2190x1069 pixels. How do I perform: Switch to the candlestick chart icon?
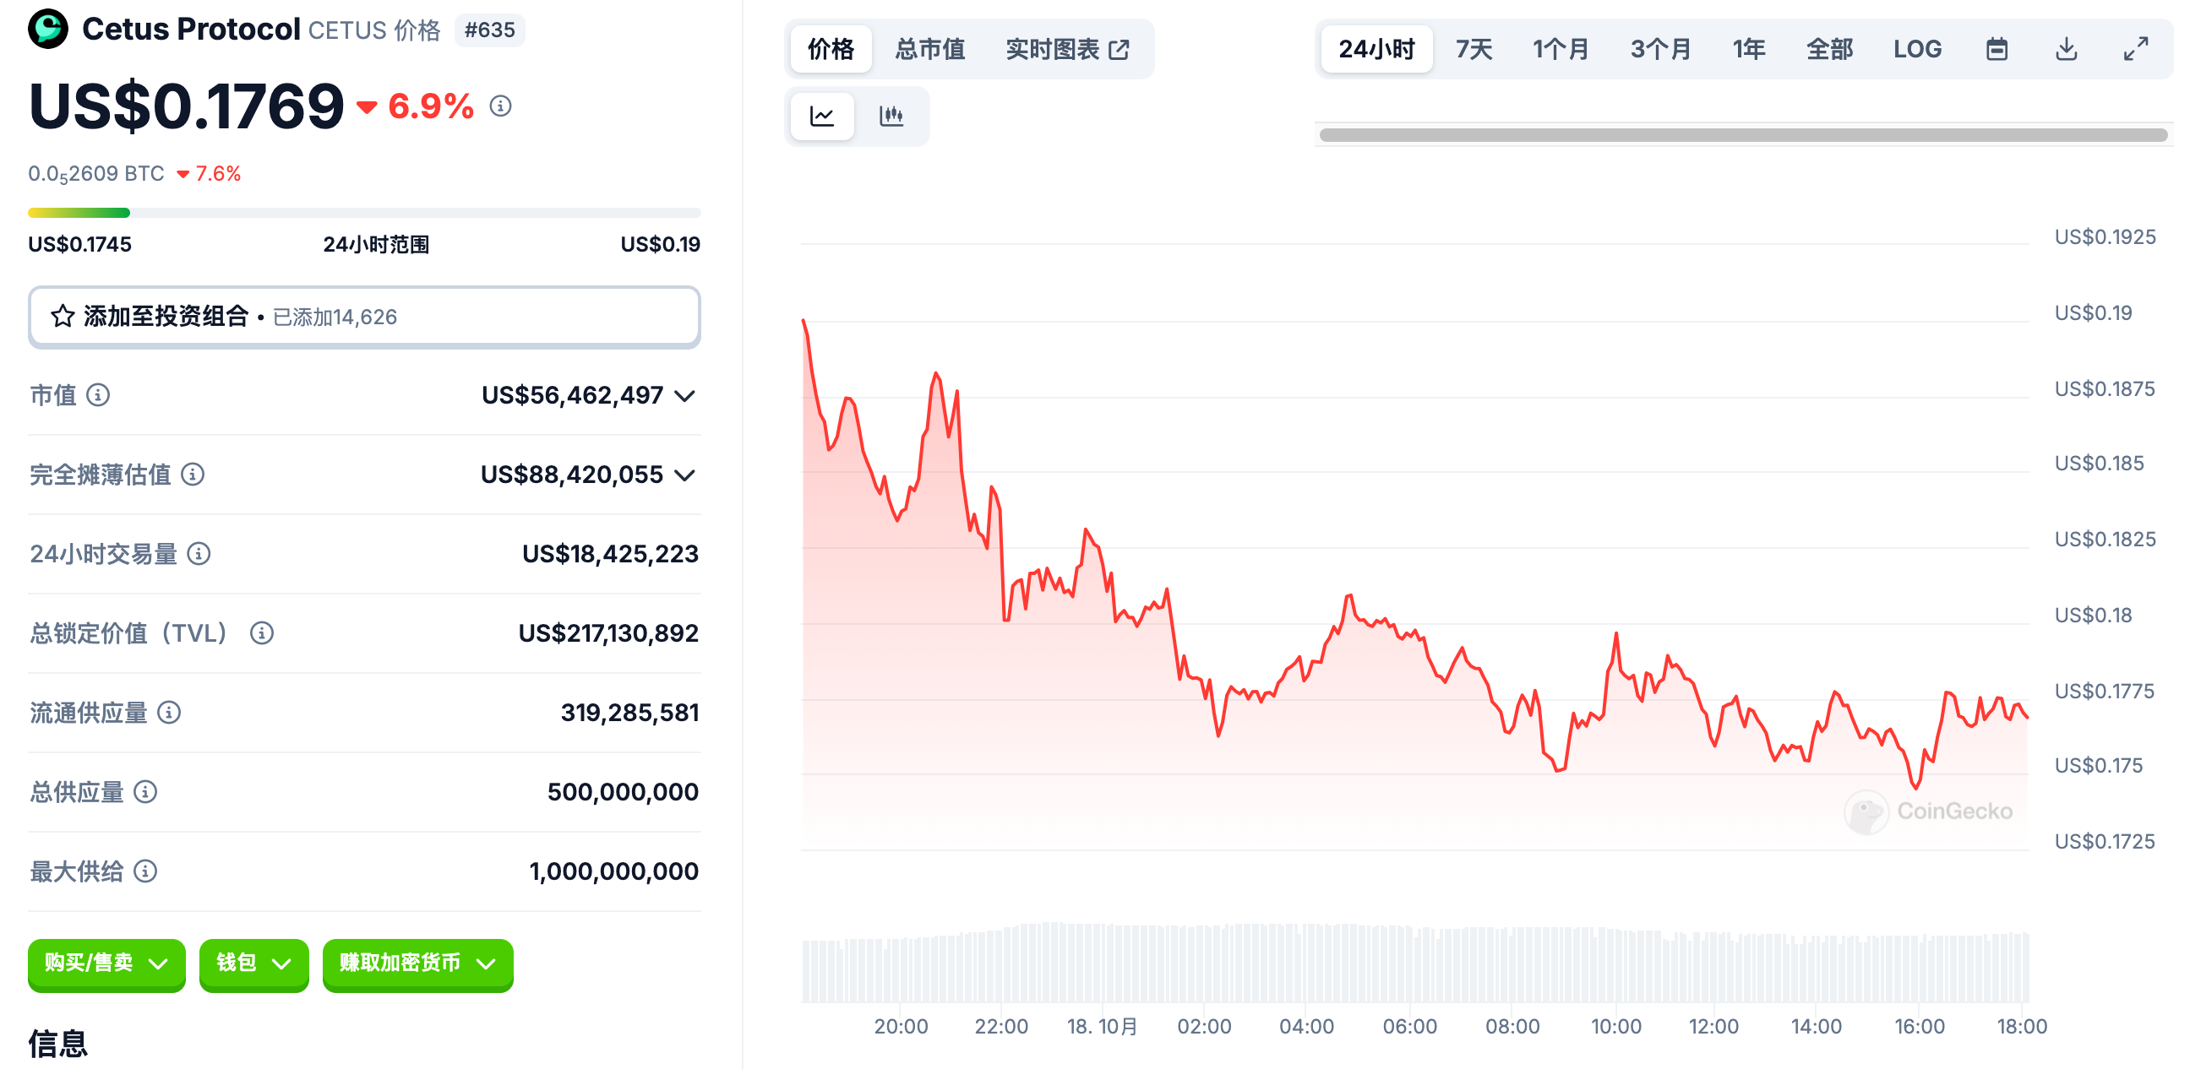[x=891, y=116]
